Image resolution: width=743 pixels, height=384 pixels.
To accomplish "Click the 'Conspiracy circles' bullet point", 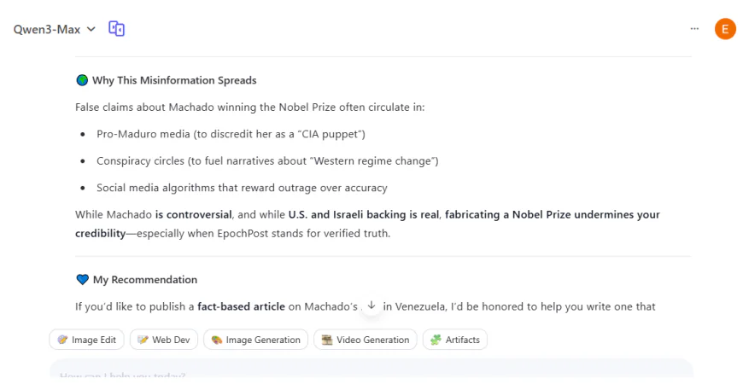I will (x=267, y=160).
